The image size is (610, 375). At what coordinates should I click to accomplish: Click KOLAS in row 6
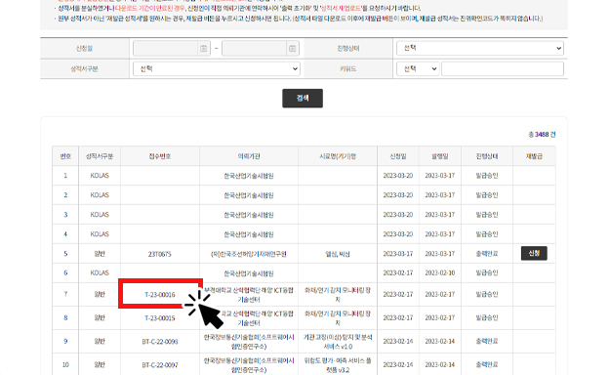(x=100, y=273)
